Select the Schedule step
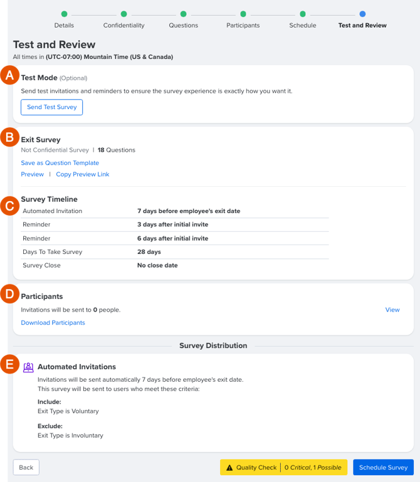 pos(303,25)
